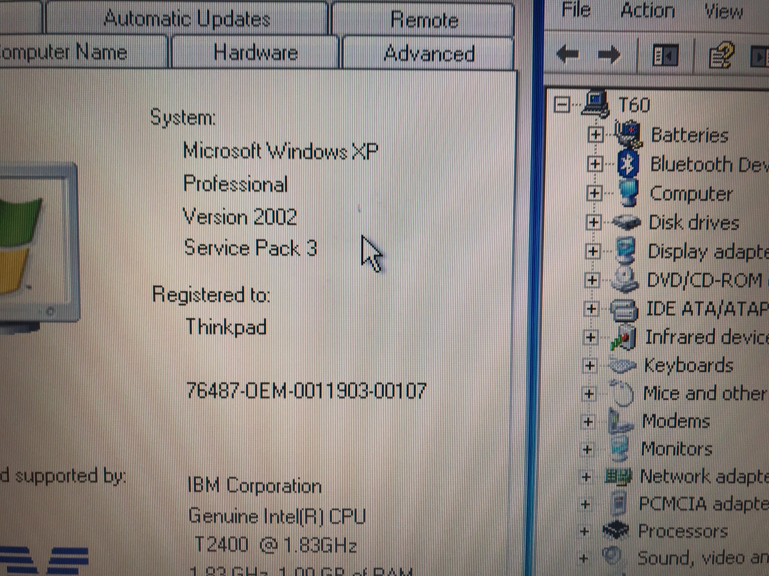Switch to the Remote tab
The height and width of the screenshot is (576, 769).
click(x=423, y=19)
